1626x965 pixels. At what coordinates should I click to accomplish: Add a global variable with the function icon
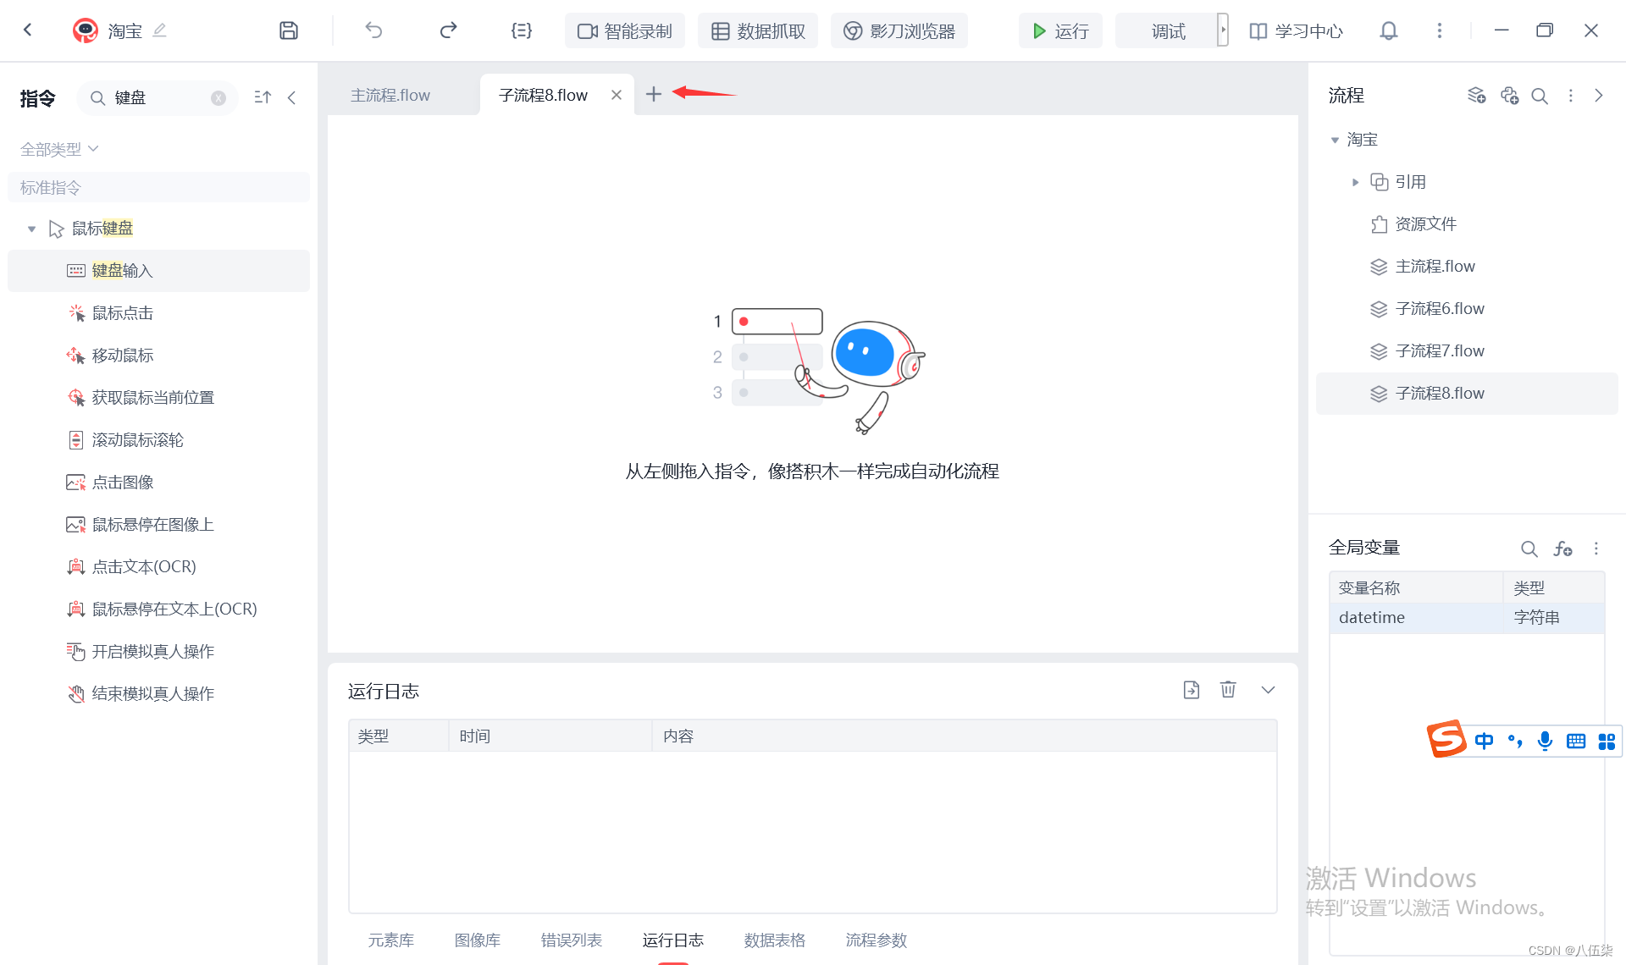point(1562,549)
